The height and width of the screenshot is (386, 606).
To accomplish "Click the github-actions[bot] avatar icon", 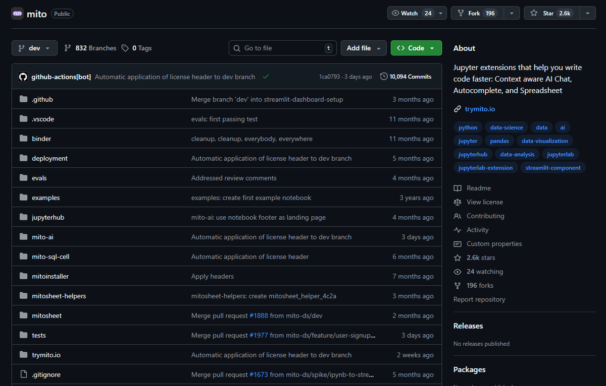I will pos(23,77).
